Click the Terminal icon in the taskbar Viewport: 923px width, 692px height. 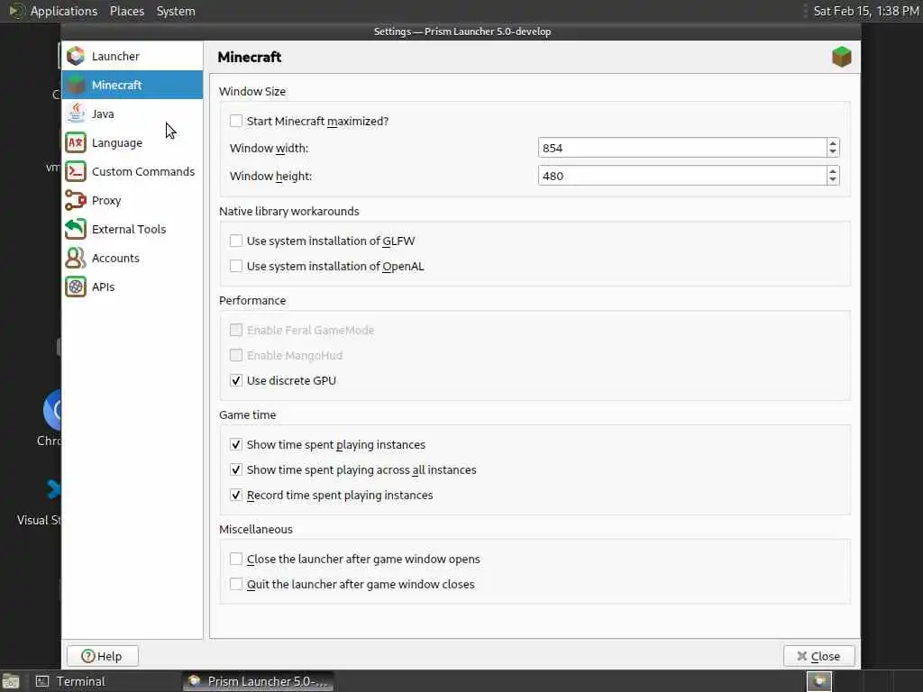point(42,681)
